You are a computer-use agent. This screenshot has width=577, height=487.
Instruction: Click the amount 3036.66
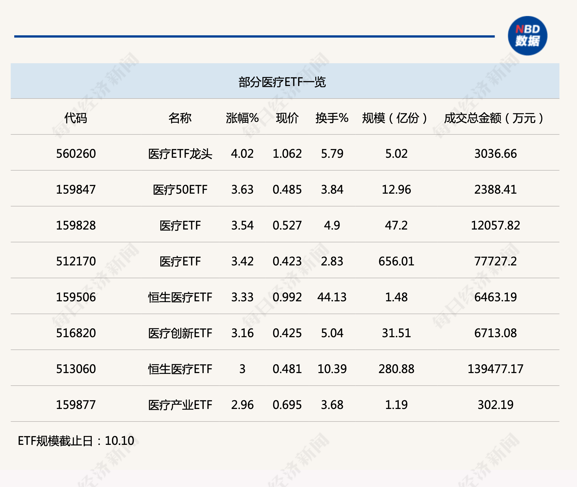click(495, 154)
